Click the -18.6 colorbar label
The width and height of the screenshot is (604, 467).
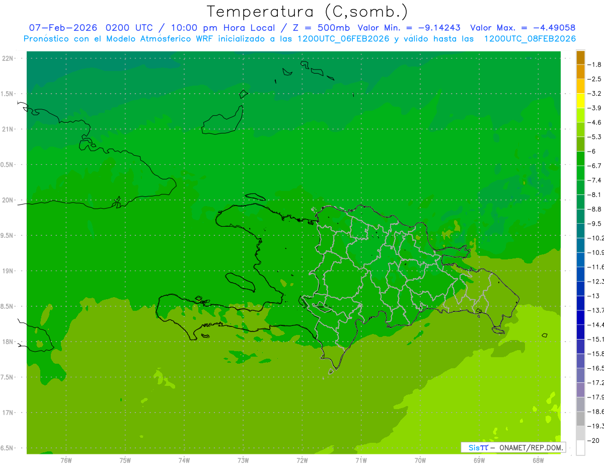(596, 412)
